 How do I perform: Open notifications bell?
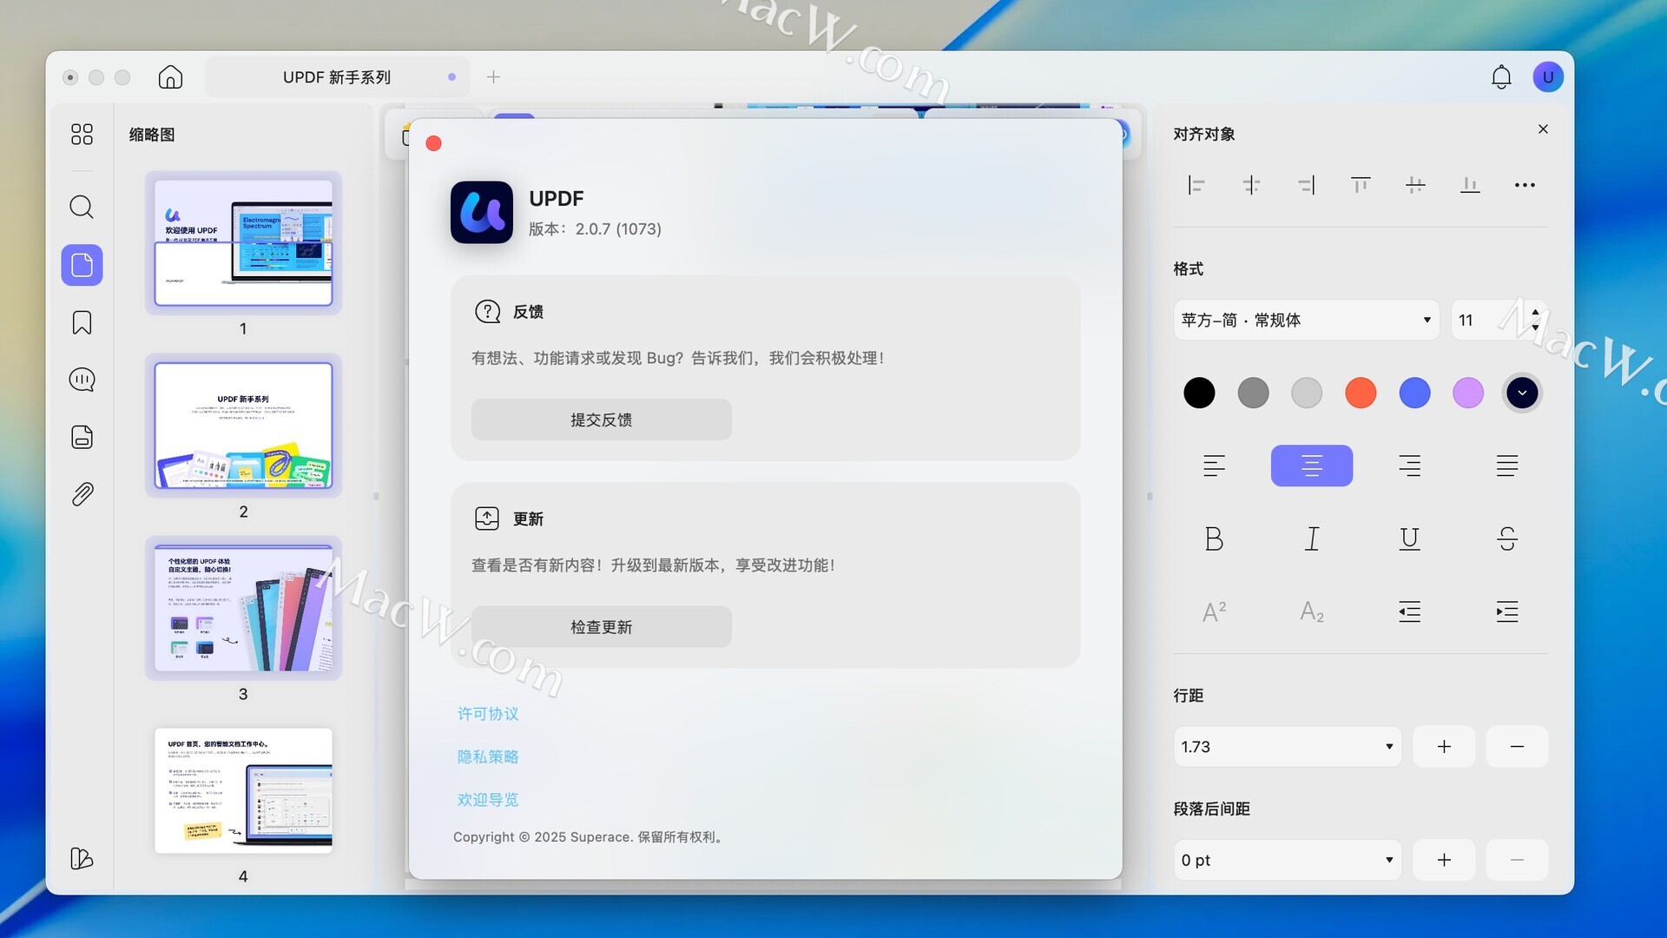[1501, 77]
